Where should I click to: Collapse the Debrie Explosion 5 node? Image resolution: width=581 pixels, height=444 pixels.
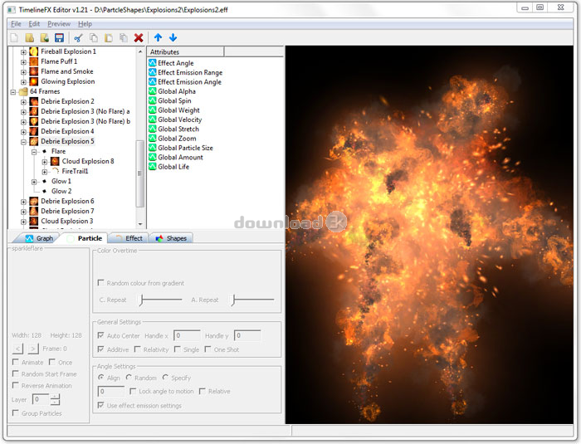pyautogui.click(x=23, y=142)
